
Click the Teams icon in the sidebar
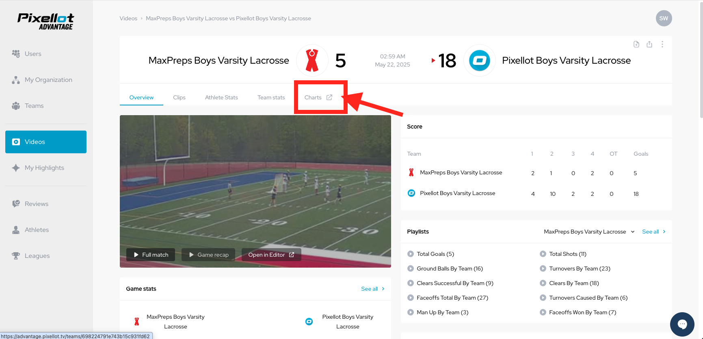(16, 106)
